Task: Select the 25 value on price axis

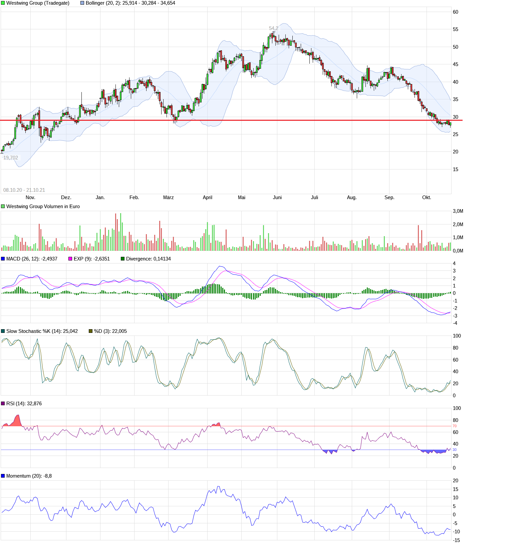Action: tap(456, 134)
